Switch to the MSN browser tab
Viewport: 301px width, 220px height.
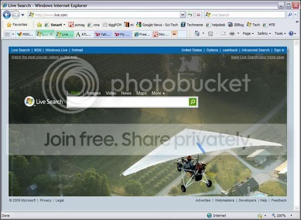tap(26, 34)
